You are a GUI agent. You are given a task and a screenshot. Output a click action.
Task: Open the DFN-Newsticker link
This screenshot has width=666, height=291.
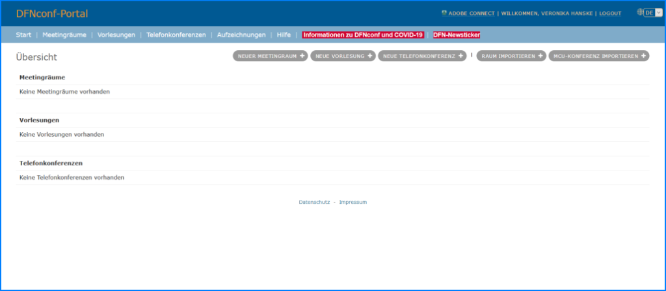pos(456,35)
